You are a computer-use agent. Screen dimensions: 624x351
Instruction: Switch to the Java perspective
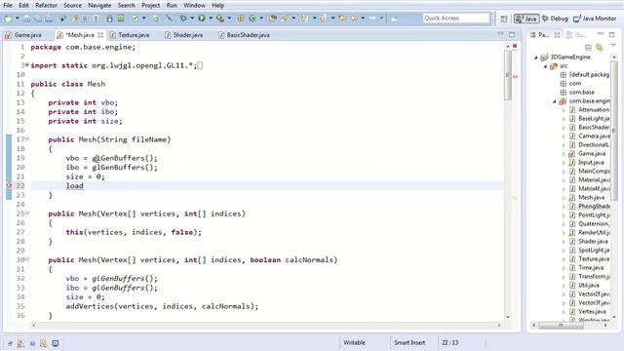coord(526,19)
